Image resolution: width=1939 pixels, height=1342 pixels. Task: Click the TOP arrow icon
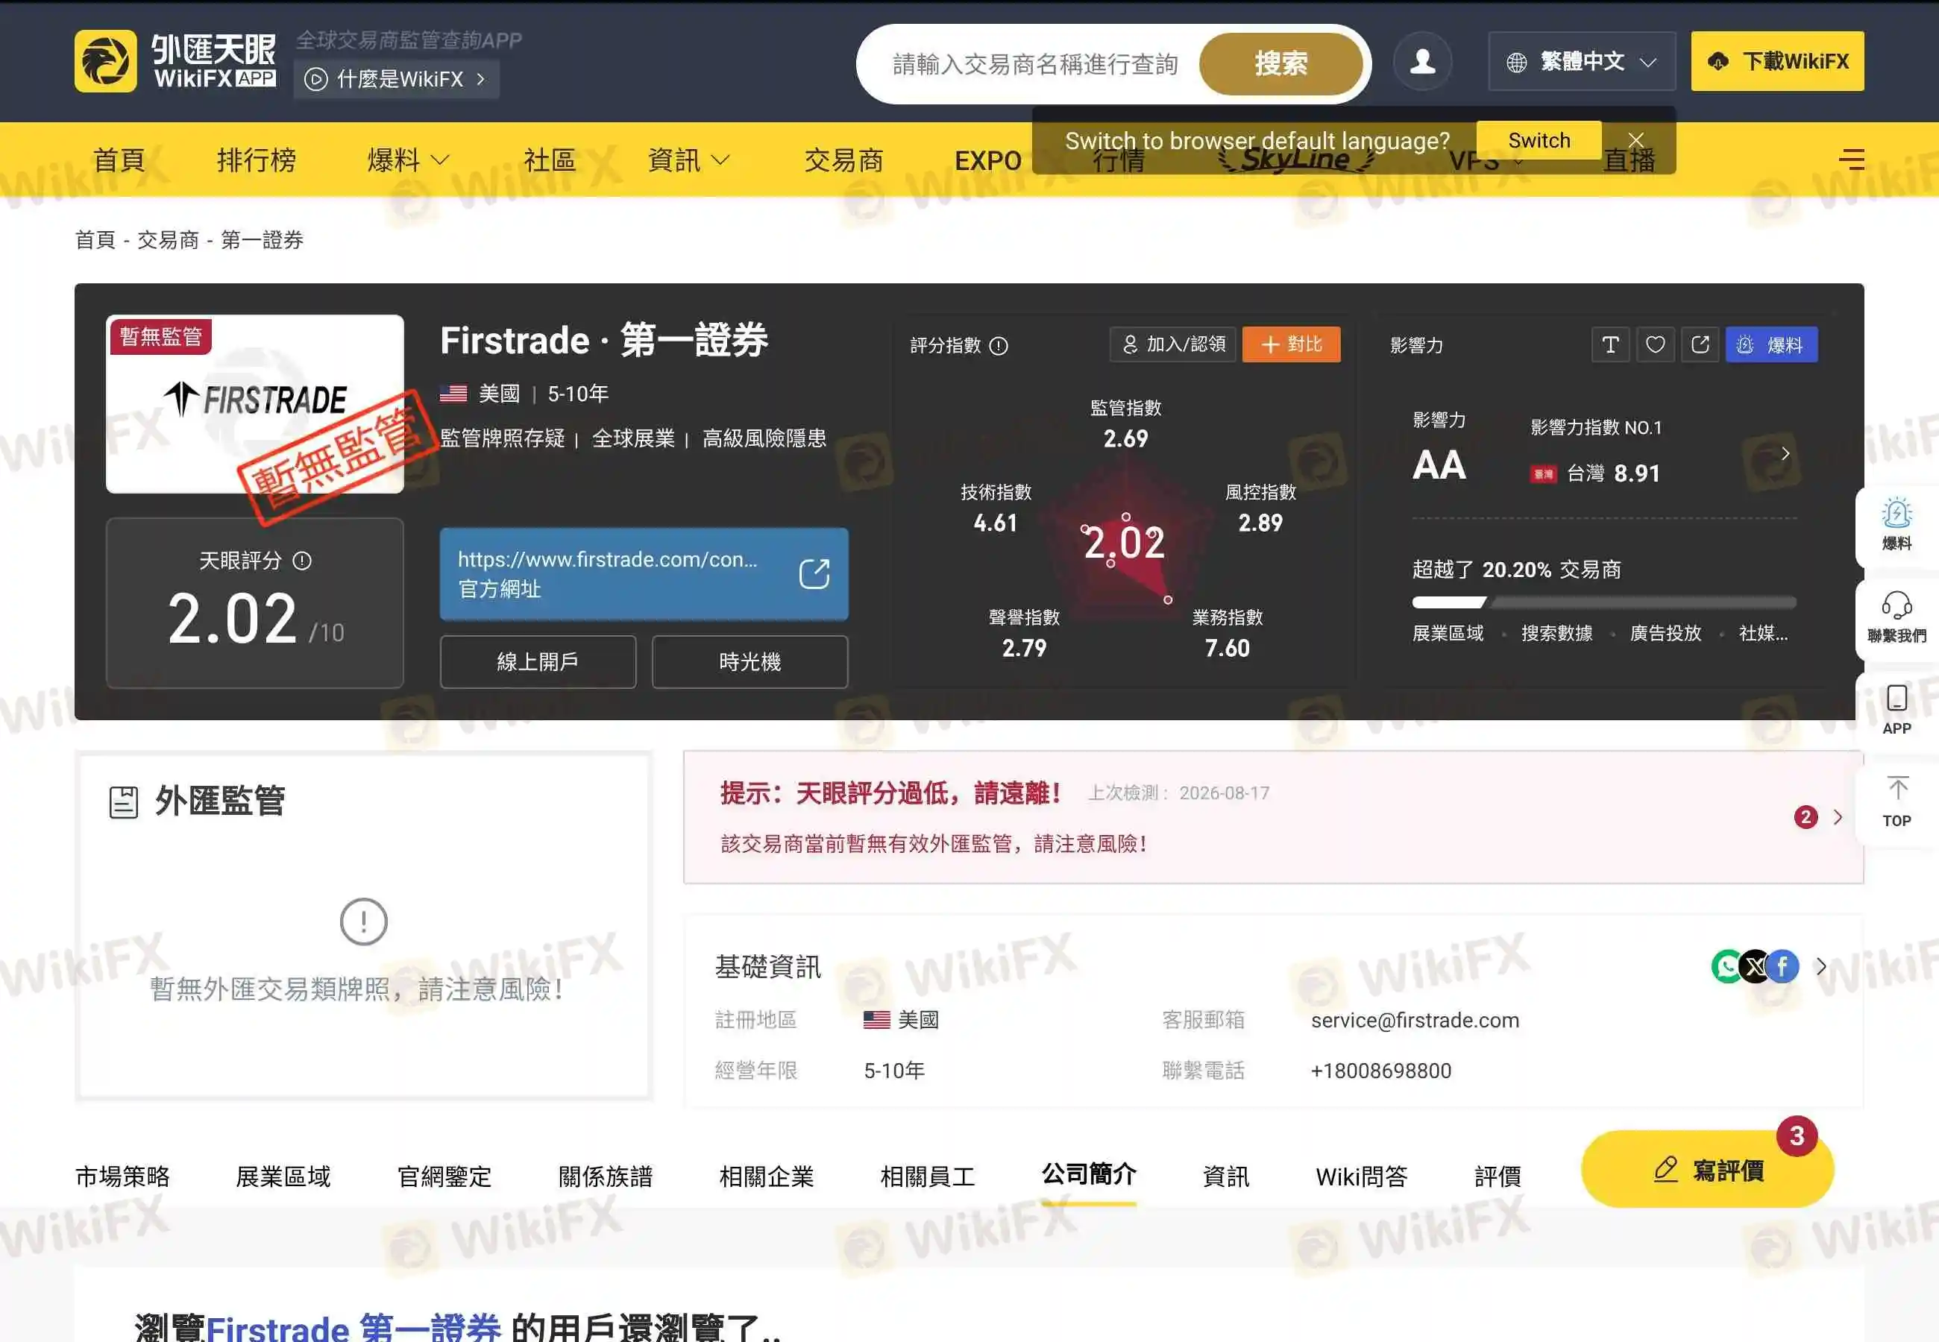click(1897, 788)
